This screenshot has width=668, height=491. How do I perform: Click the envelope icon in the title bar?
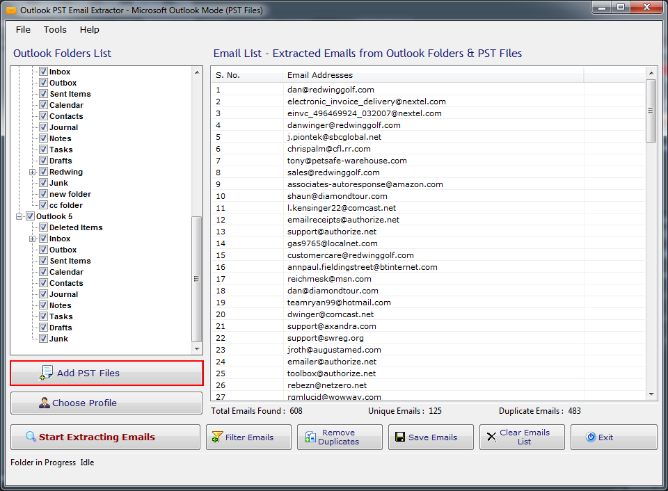[11, 10]
